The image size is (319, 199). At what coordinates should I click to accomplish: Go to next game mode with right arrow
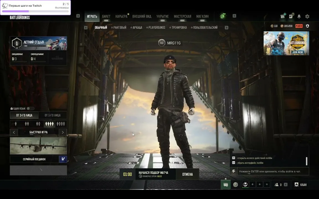pyautogui.click(x=63, y=132)
